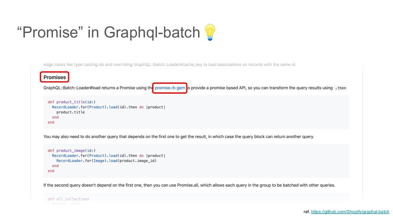
Task: Click the inline .then code snippet
Action: [x=341, y=88]
